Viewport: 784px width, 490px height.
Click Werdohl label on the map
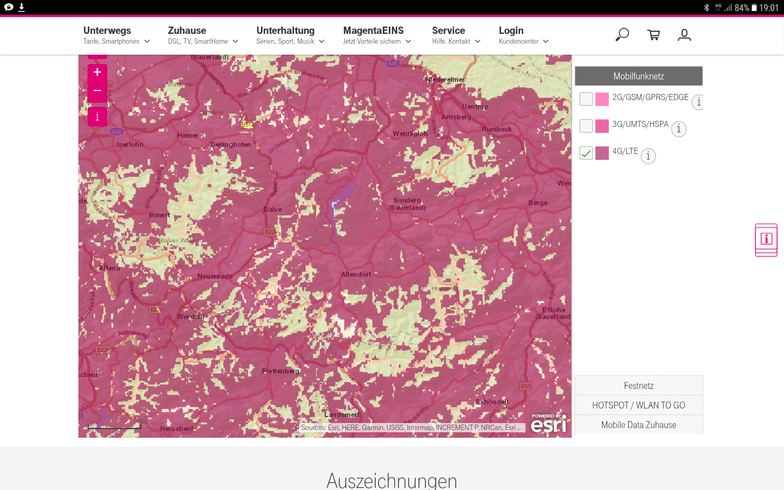[x=191, y=317]
